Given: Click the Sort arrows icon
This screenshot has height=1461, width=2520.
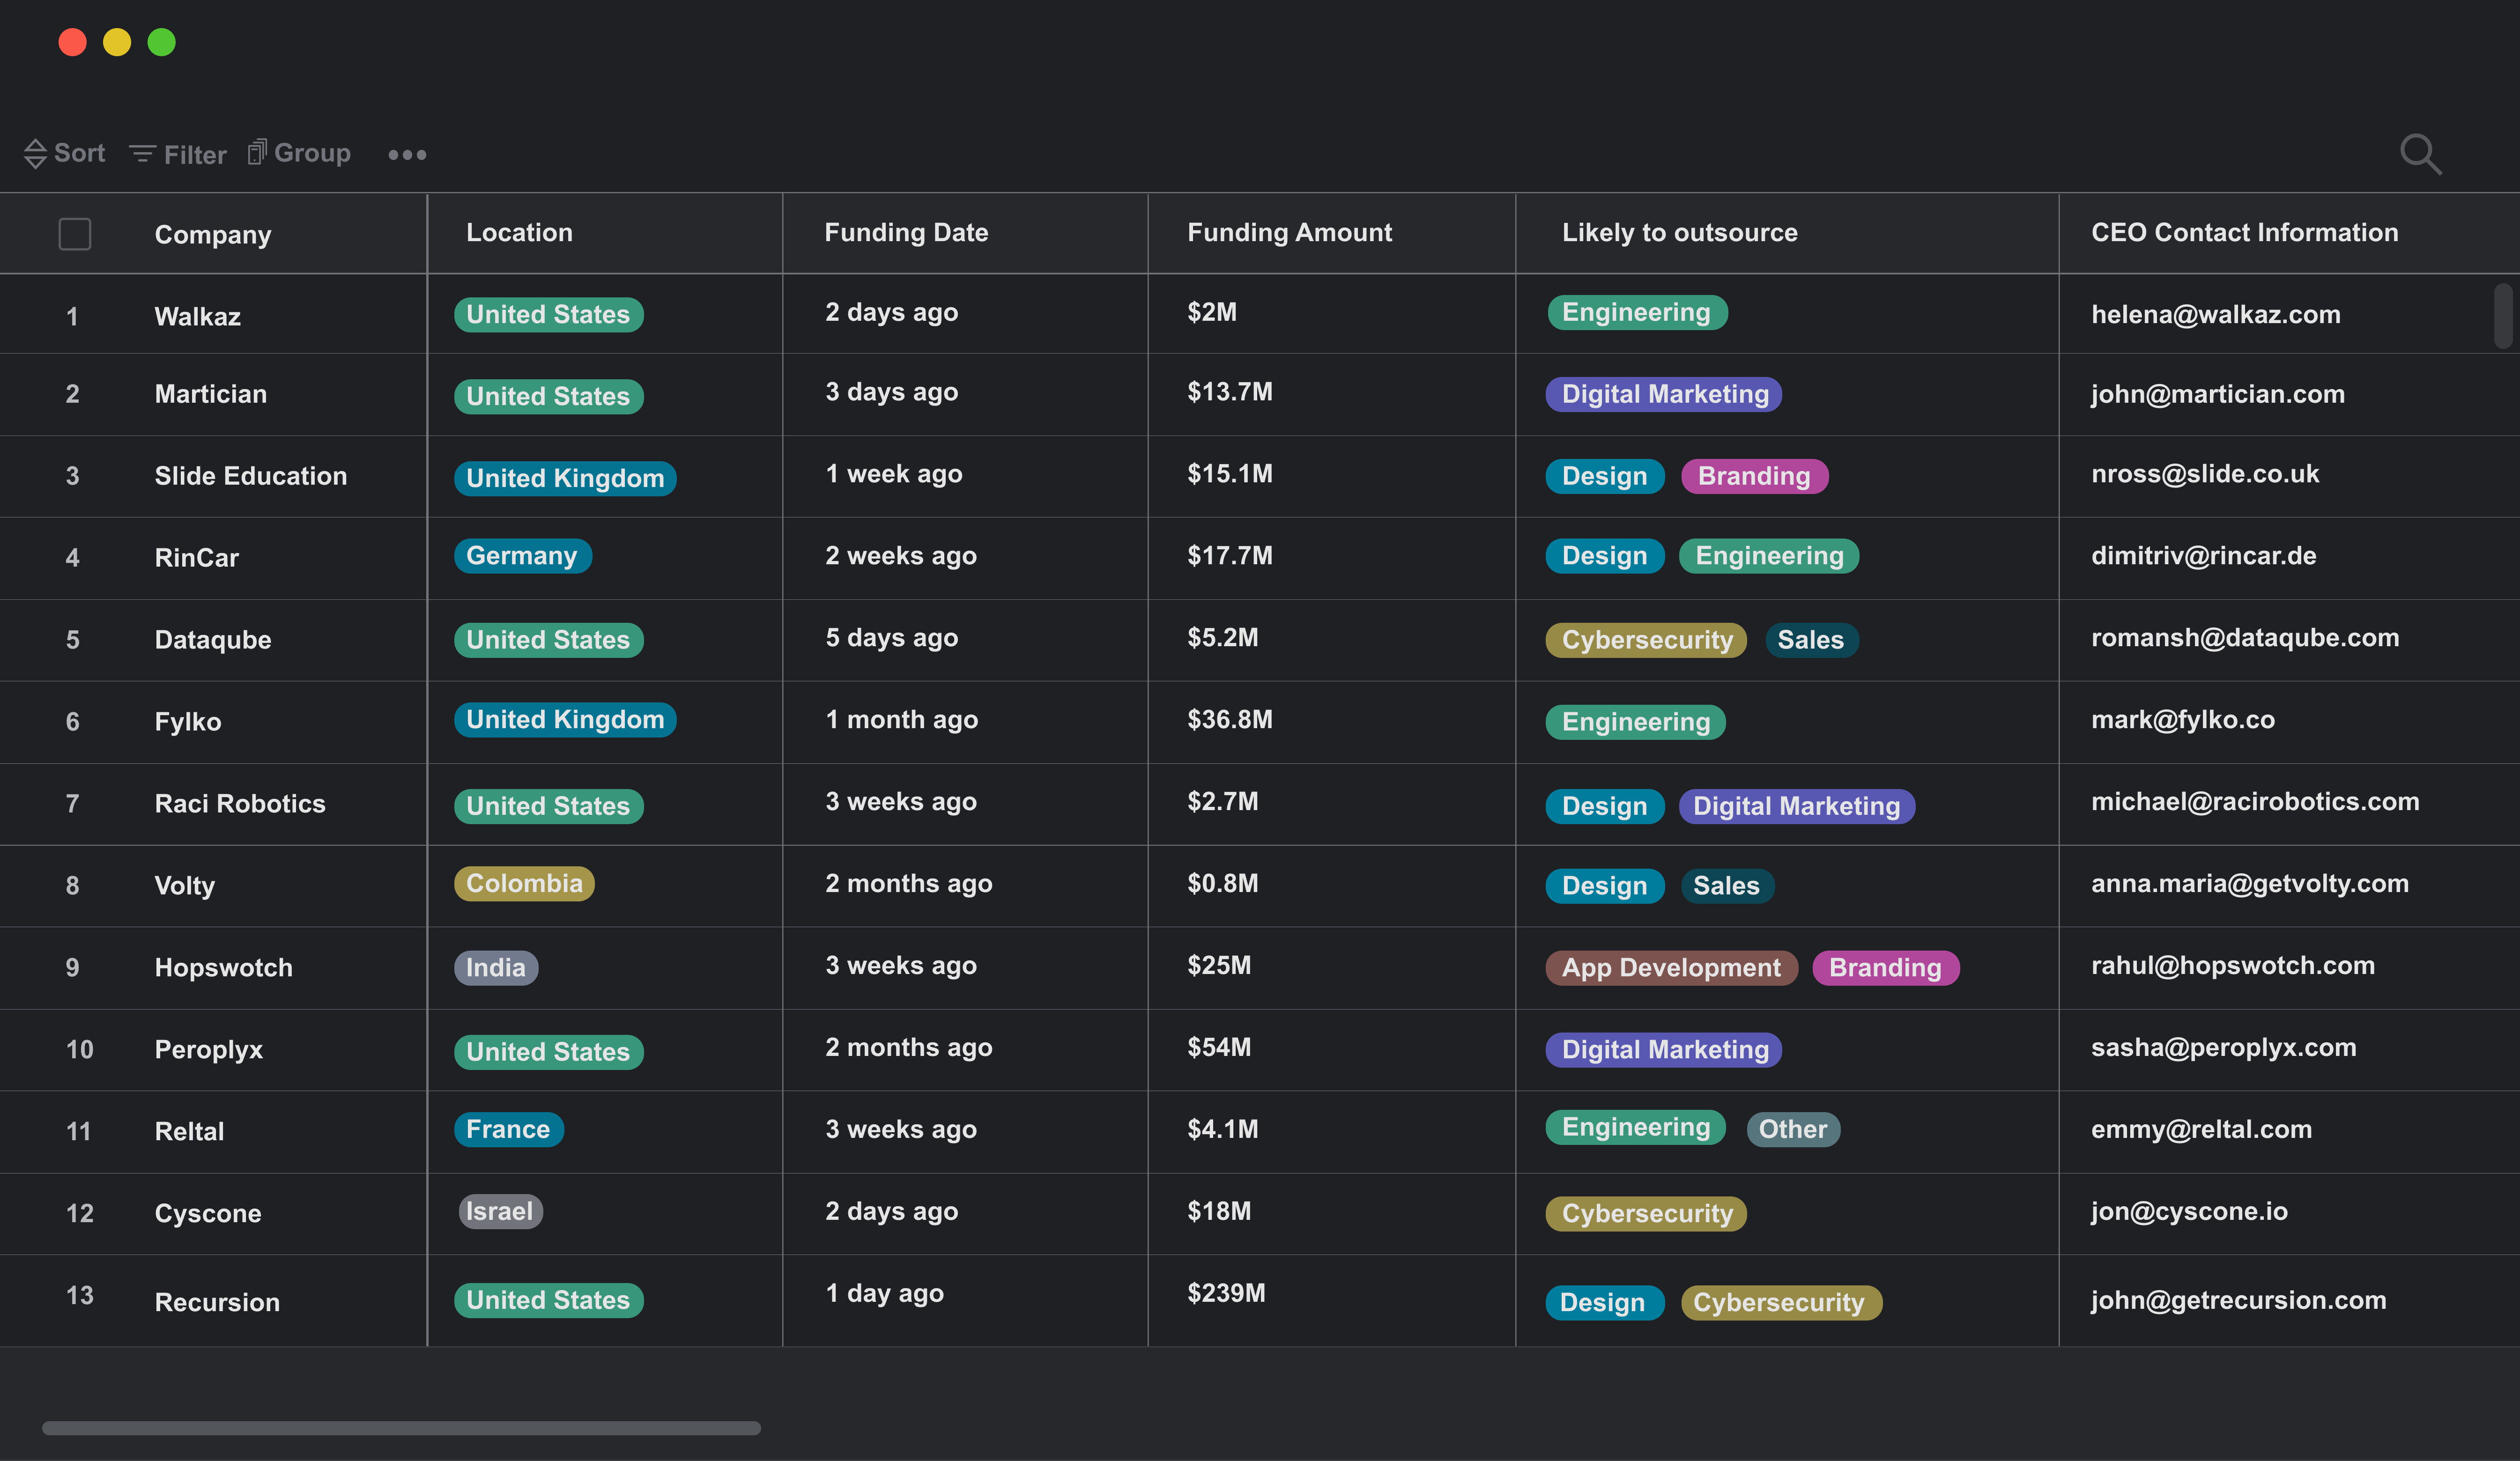Looking at the screenshot, I should click(35, 153).
